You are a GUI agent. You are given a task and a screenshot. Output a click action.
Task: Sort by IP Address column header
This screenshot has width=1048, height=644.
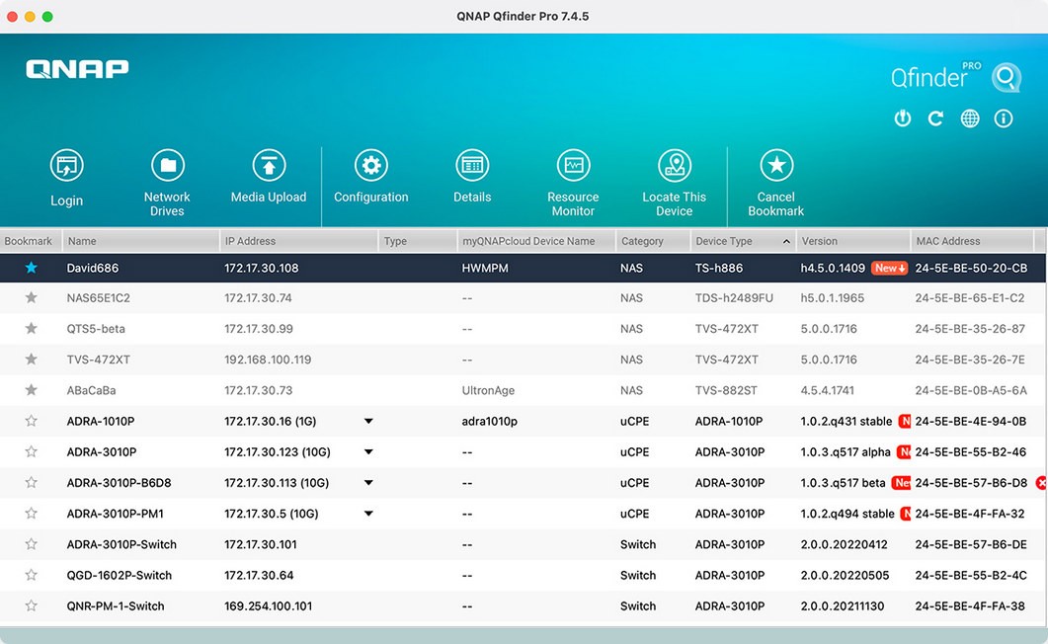click(298, 241)
